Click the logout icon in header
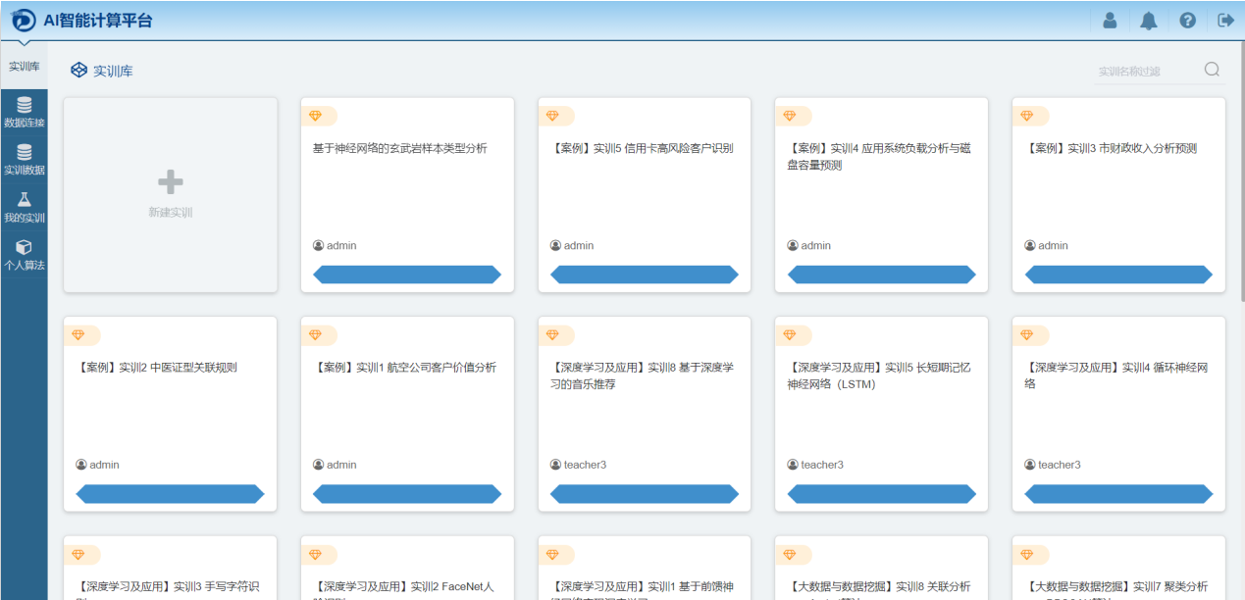 tap(1225, 21)
